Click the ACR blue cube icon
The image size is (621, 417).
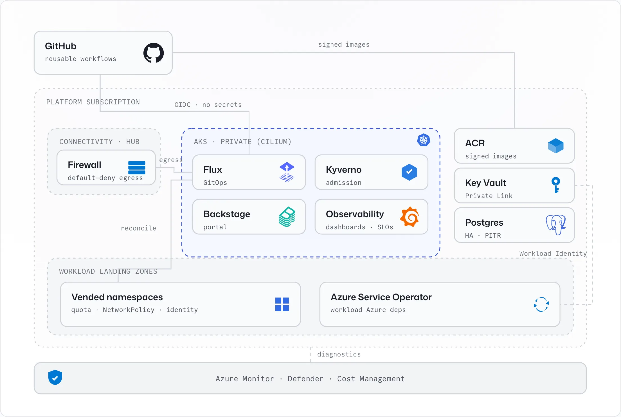(556, 146)
